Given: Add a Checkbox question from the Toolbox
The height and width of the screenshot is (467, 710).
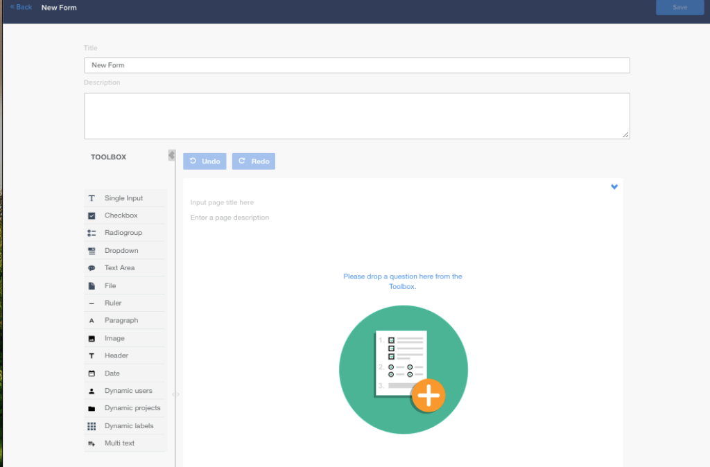Looking at the screenshot, I should click(x=125, y=215).
